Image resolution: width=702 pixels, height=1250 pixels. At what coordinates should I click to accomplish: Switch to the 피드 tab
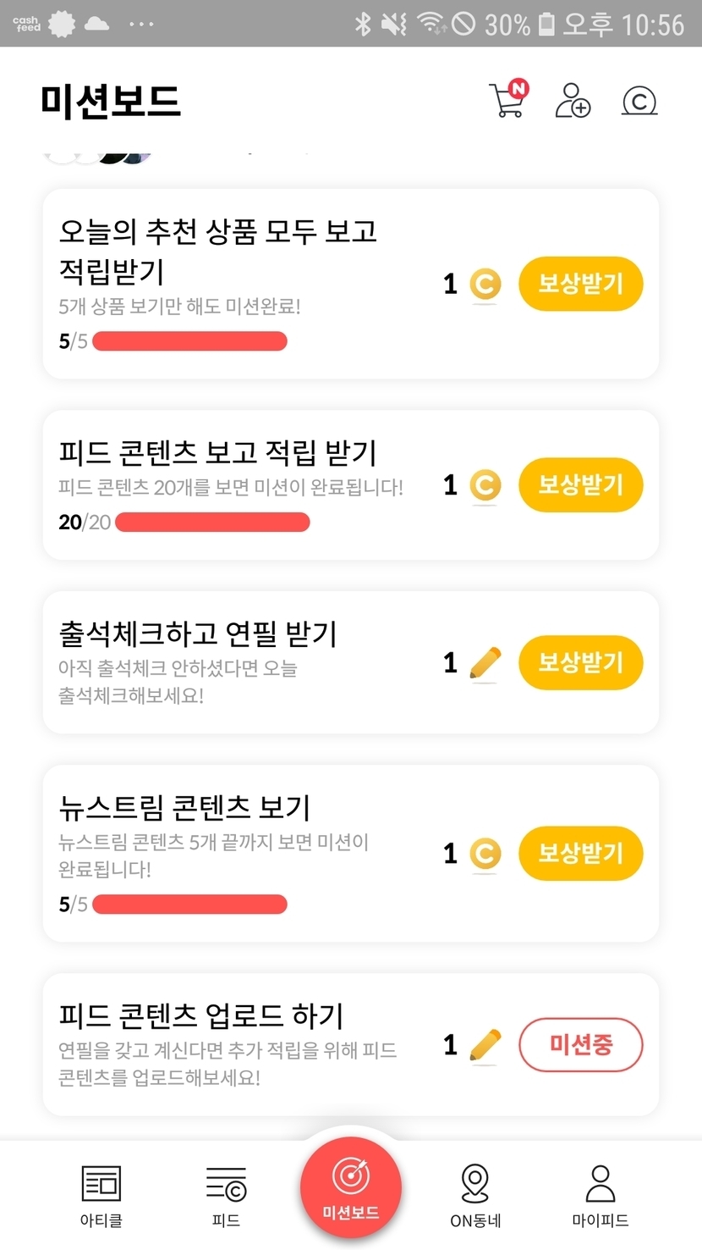[x=226, y=1194]
